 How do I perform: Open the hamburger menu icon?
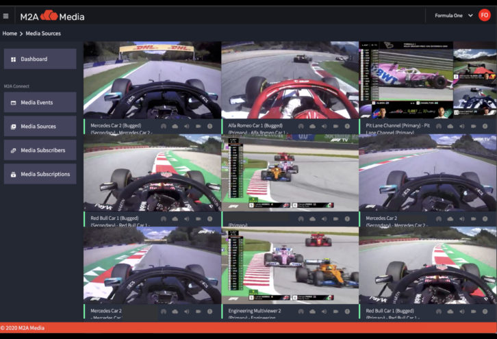pyautogui.click(x=6, y=15)
